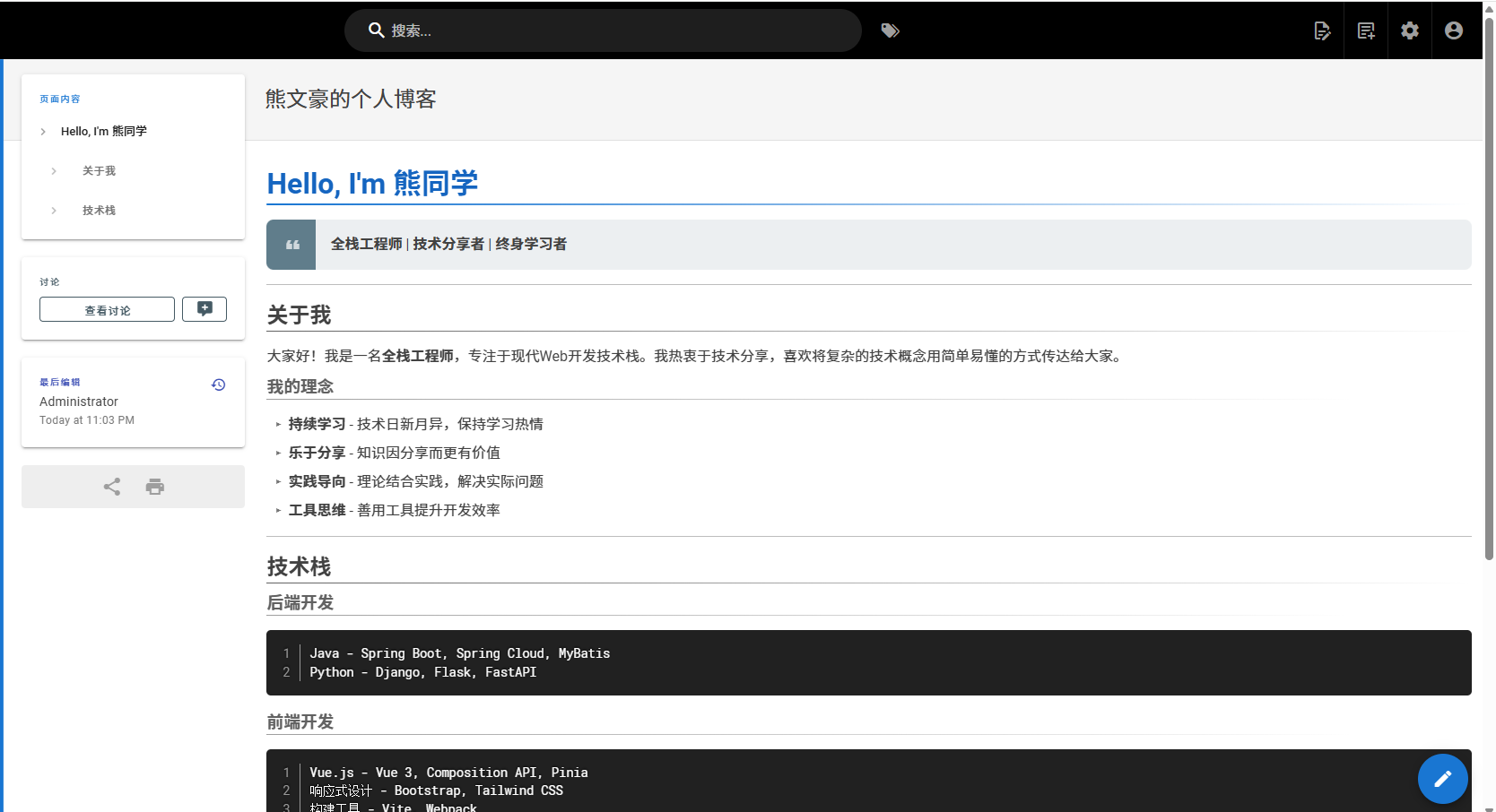Click the blockquote quotation mark icon
Image resolution: width=1496 pixels, height=812 pixels.
(x=291, y=245)
